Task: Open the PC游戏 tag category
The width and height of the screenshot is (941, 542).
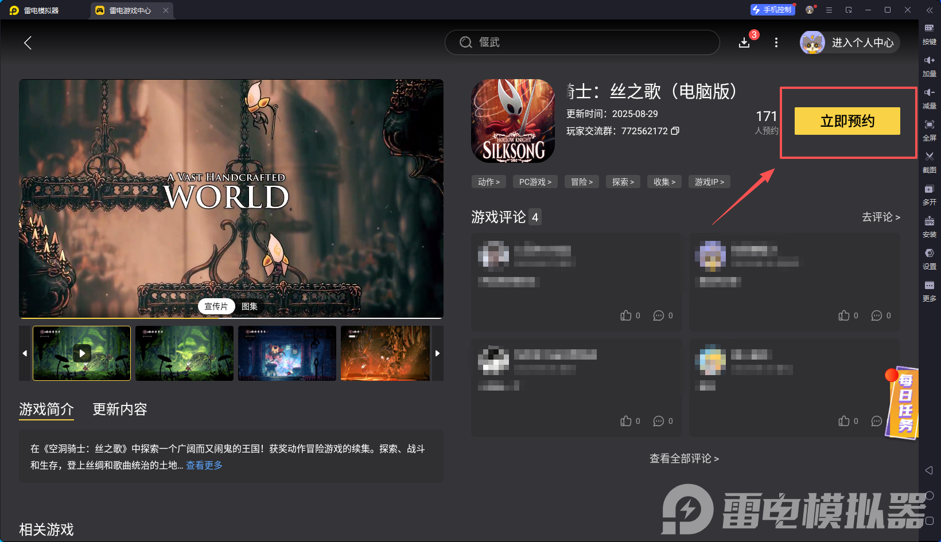Action: (535, 182)
